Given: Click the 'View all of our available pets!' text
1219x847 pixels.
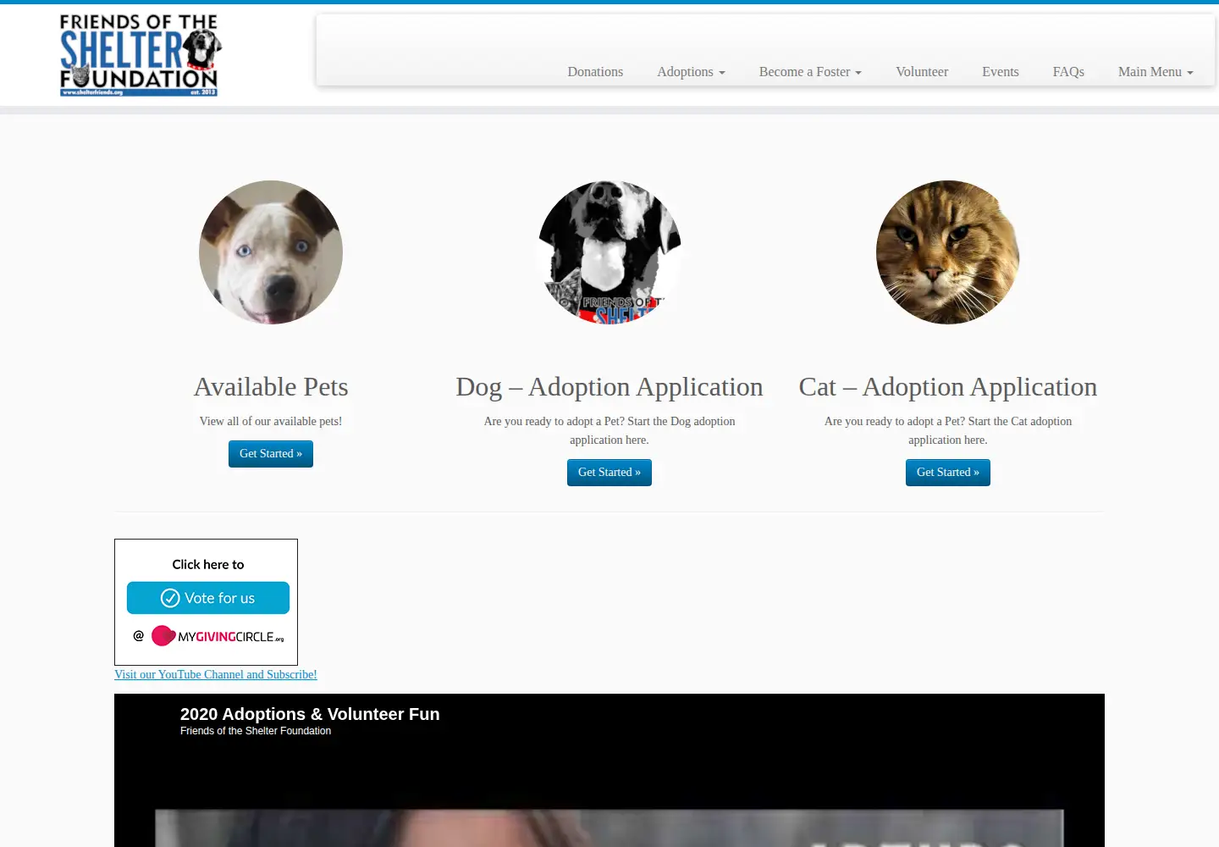Looking at the screenshot, I should point(271,421).
